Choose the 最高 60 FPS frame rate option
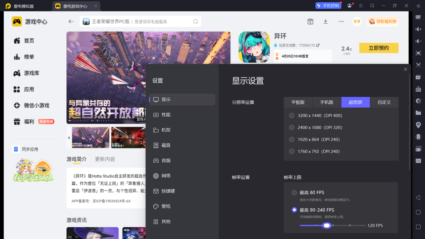 tap(294, 193)
